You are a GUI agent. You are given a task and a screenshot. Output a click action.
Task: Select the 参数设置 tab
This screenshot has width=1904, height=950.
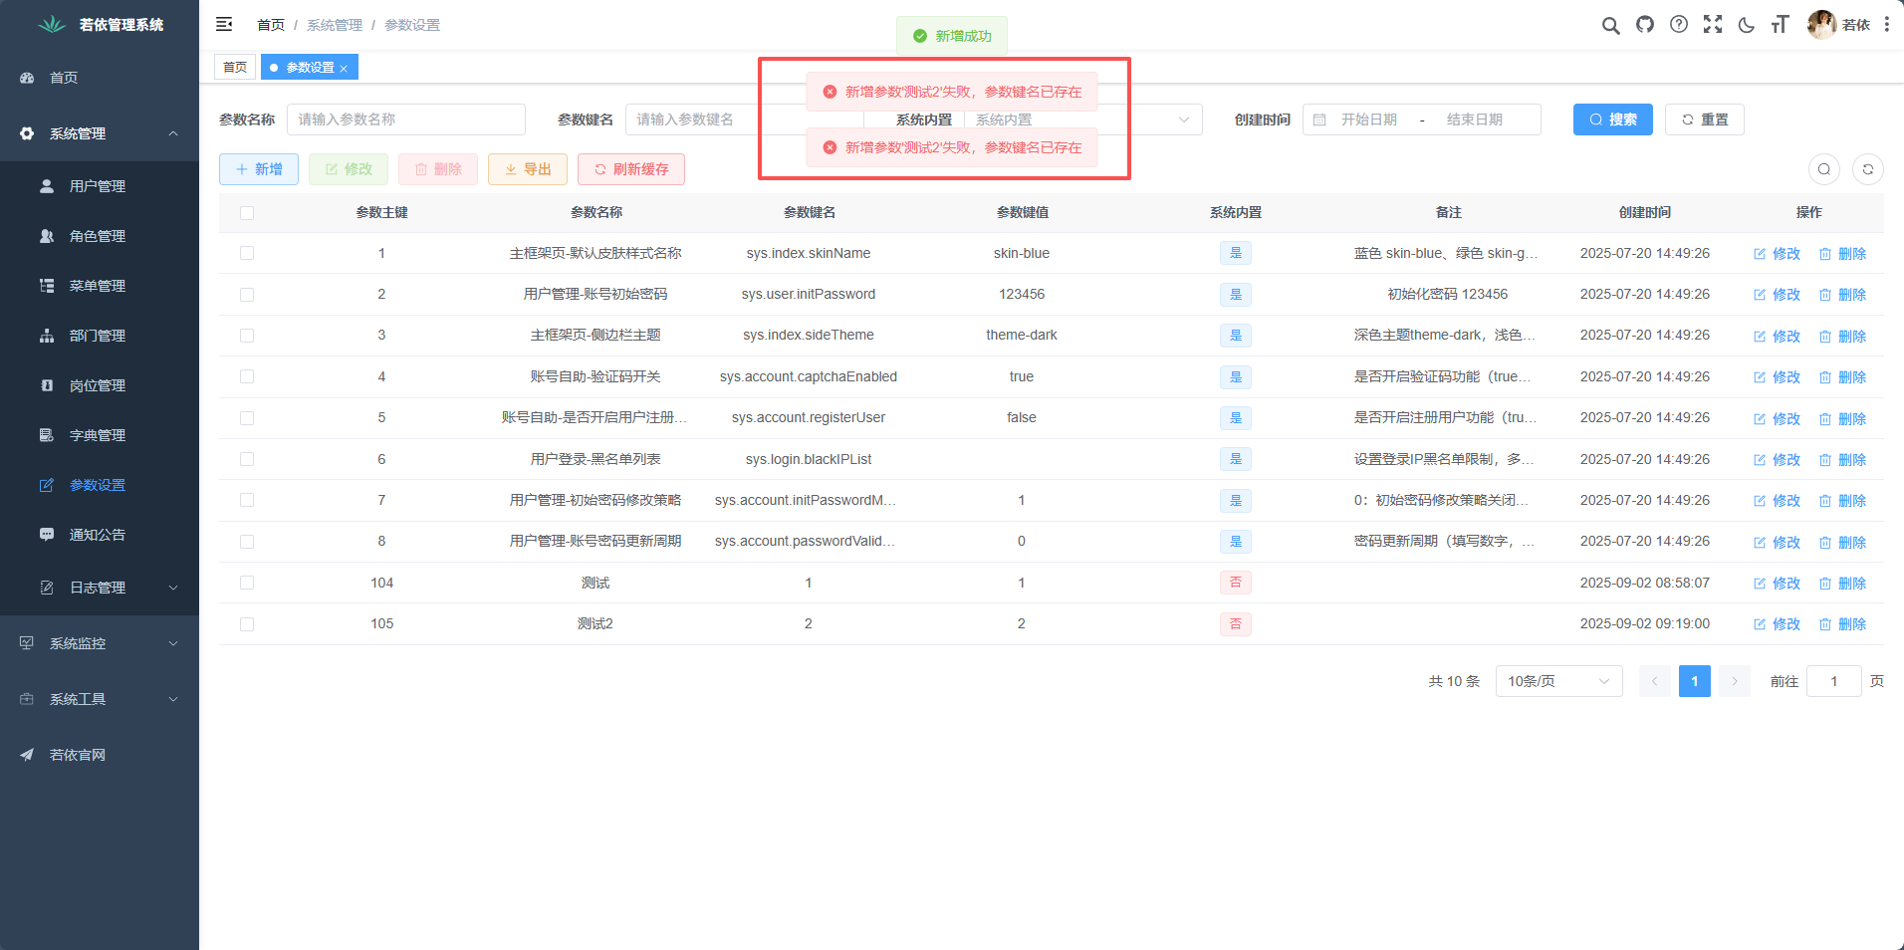(x=309, y=68)
